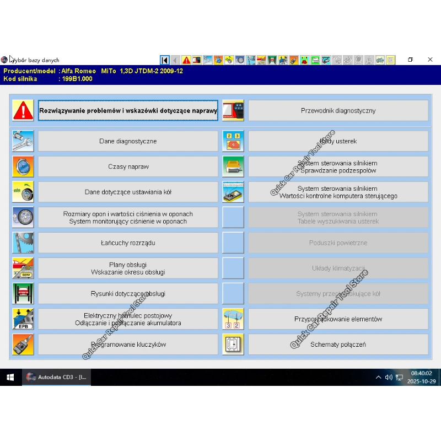Open Plany obsługi Wskazanie okresu obsługi button

point(128,268)
